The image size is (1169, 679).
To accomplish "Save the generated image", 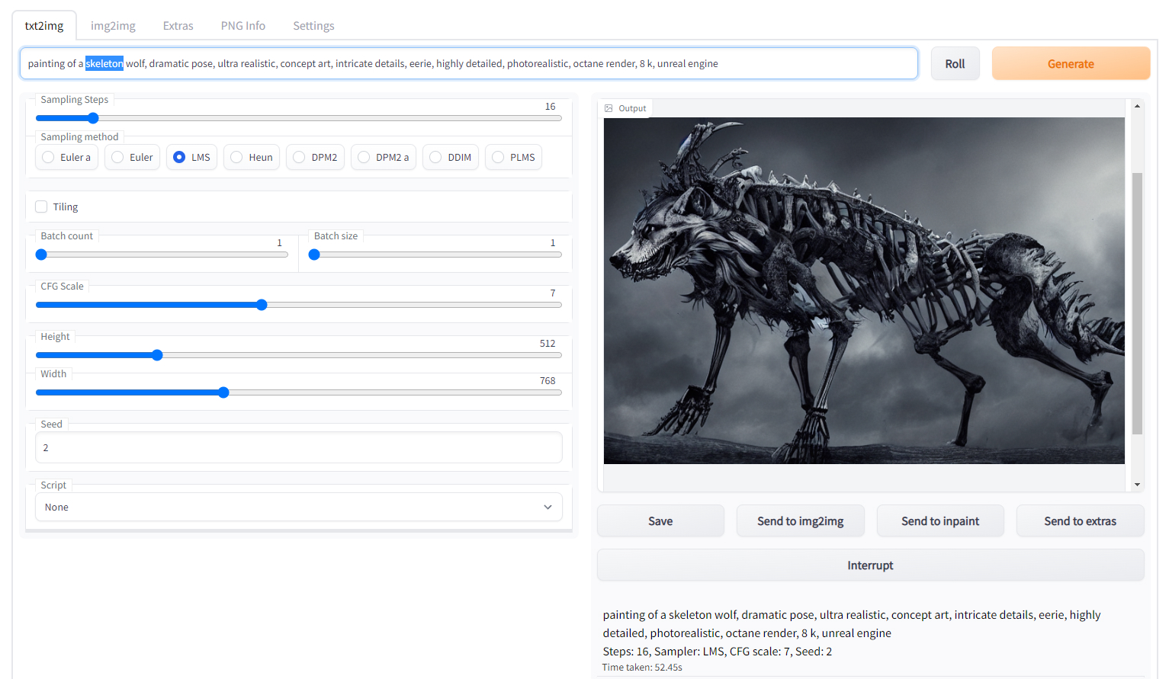I will 660,521.
